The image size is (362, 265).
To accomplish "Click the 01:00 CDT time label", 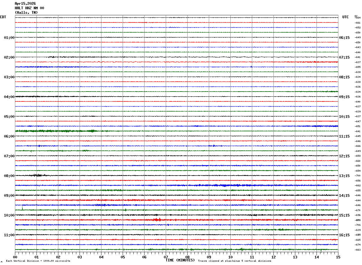I will click(9, 38).
